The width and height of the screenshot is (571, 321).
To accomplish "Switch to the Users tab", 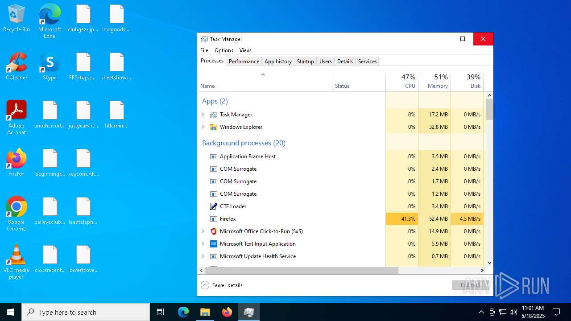I will pos(326,62).
